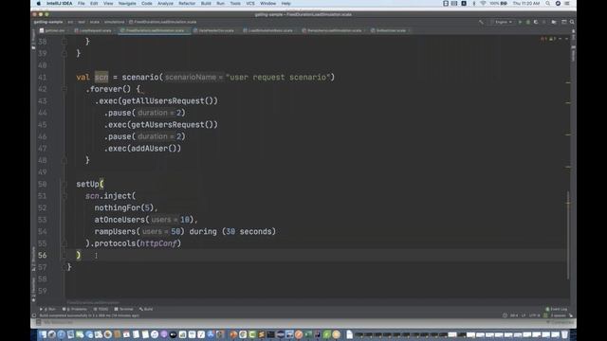Open Favorites tool window on left stripe

[33, 290]
